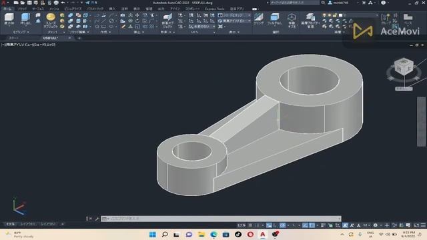Toggle the grid display in status bar
The width and height of the screenshot is (427, 240).
250,225
